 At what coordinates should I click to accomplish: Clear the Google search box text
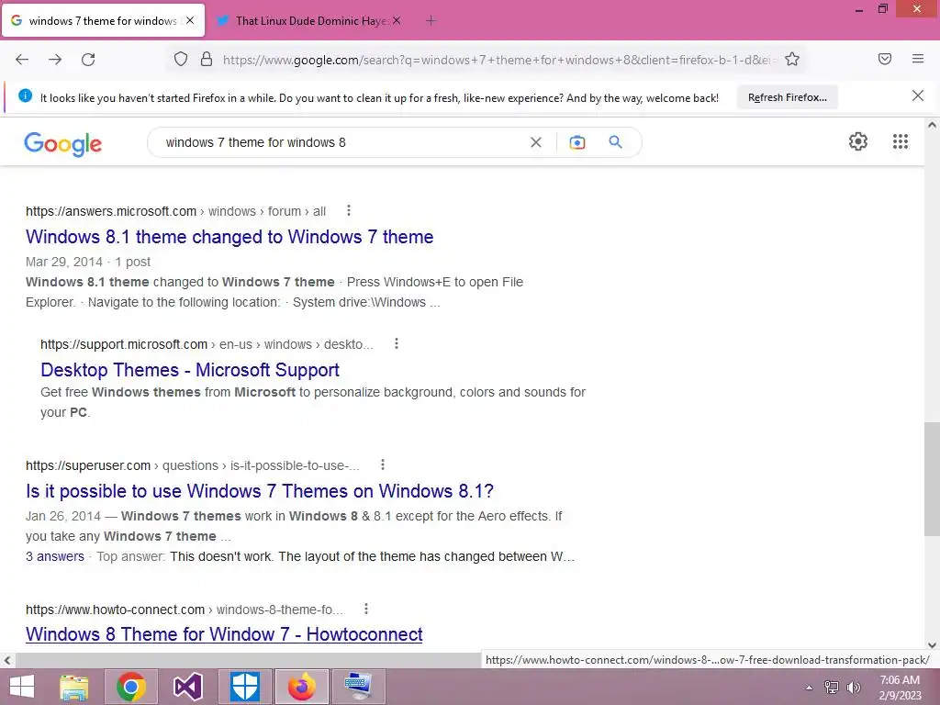536,142
